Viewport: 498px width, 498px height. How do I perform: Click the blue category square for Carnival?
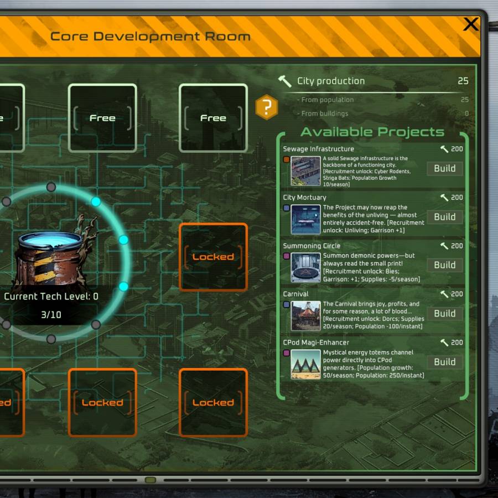coord(286,304)
